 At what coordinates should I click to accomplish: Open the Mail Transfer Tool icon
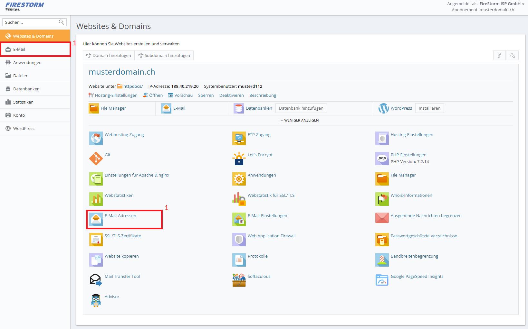coord(96,280)
